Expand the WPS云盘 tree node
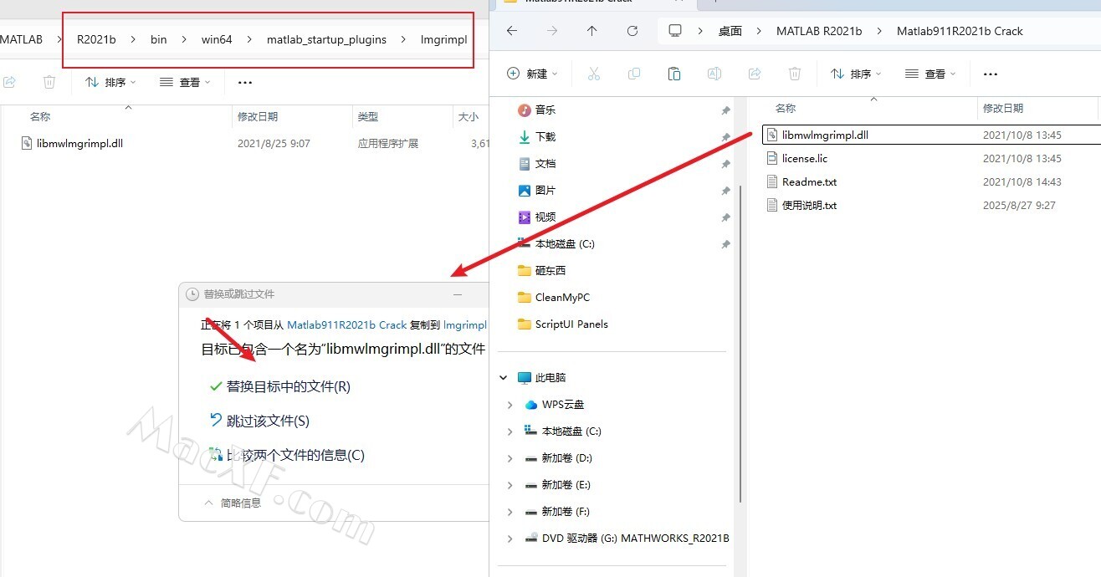1101x577 pixels. pos(510,405)
